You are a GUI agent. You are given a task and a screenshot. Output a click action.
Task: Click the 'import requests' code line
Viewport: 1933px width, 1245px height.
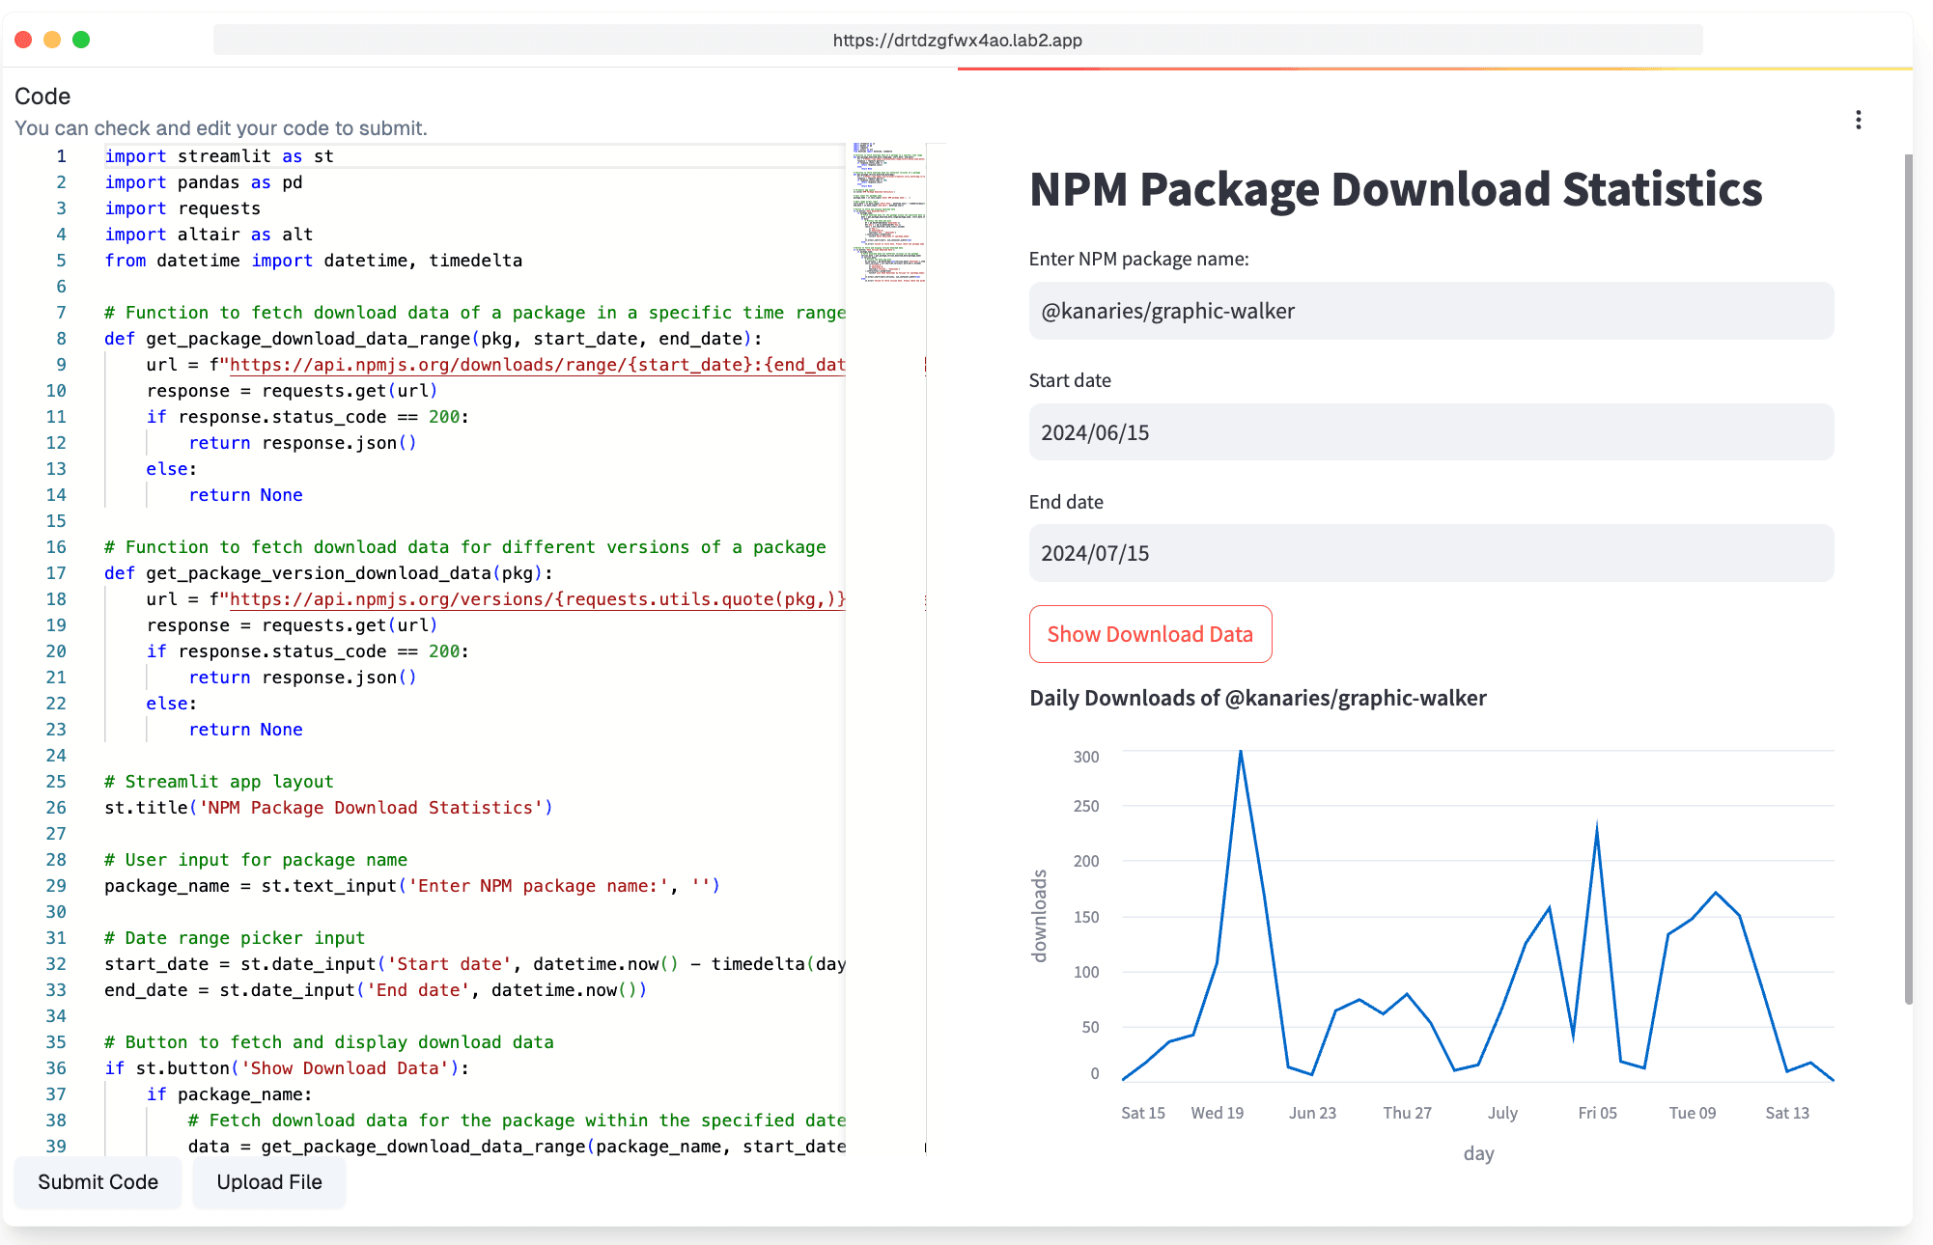pyautogui.click(x=182, y=208)
